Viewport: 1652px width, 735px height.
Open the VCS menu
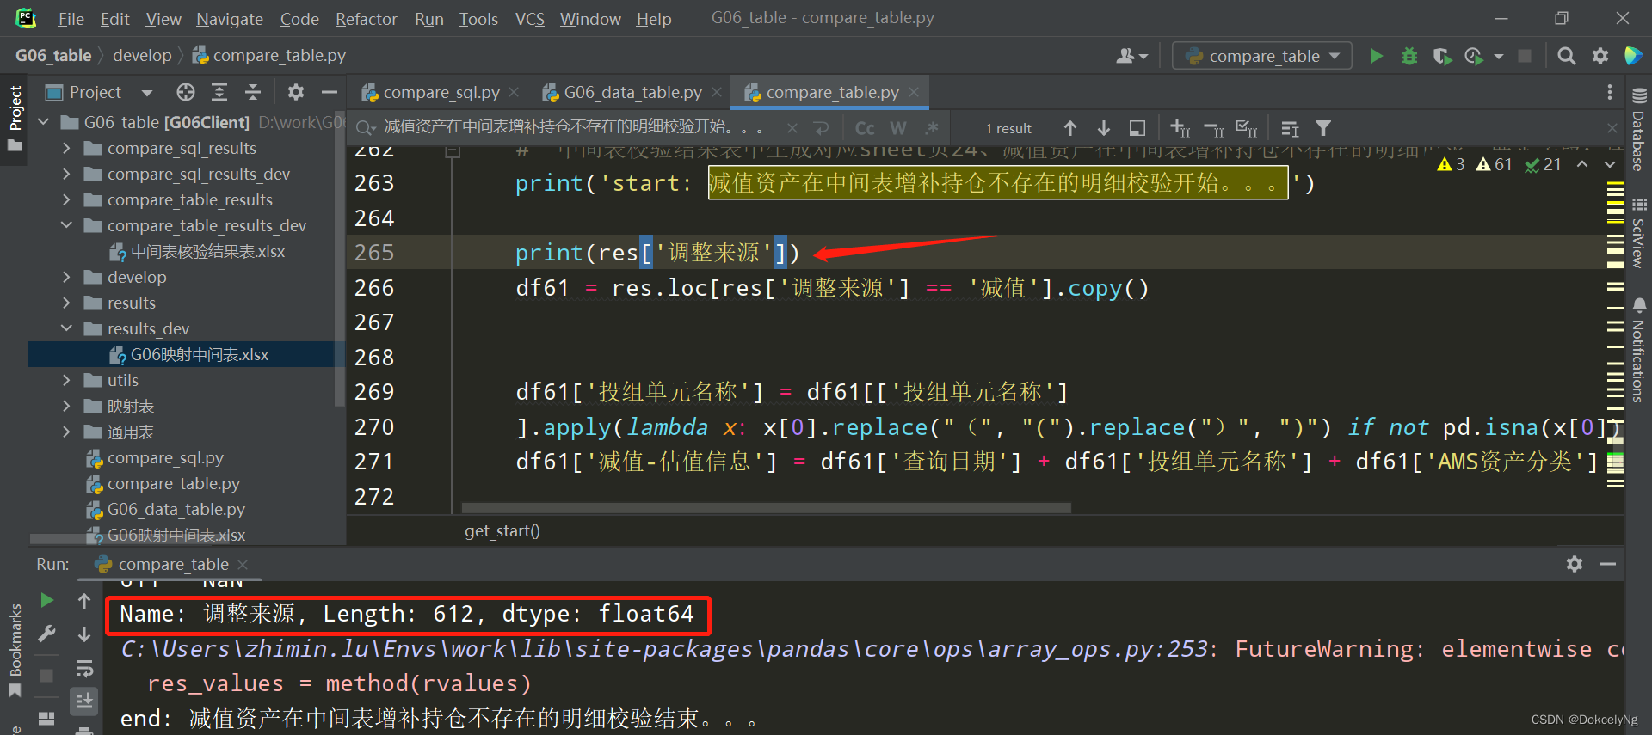[x=529, y=19]
